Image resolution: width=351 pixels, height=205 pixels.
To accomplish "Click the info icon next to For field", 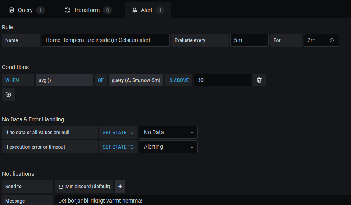I will pos(332,40).
